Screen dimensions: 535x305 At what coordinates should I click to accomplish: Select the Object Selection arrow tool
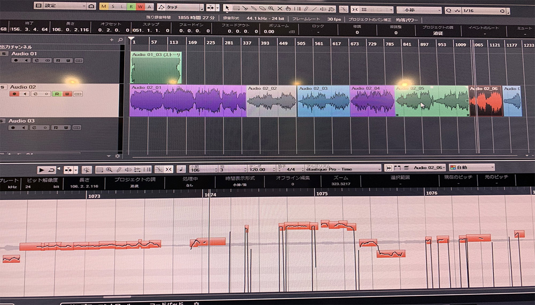[x=227, y=9]
